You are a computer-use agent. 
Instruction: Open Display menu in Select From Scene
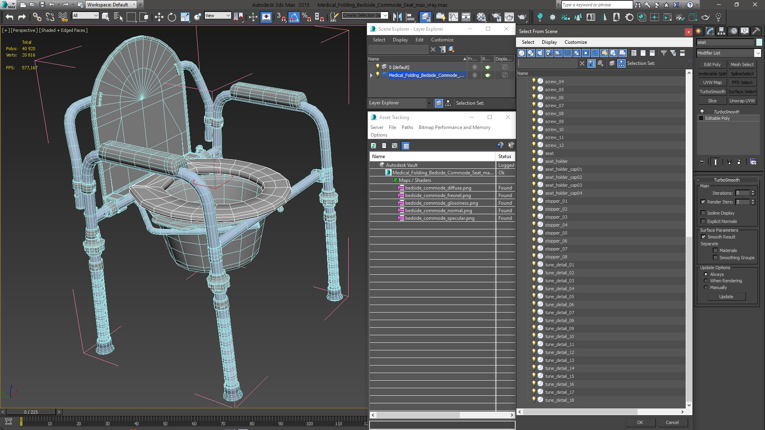[x=549, y=42]
